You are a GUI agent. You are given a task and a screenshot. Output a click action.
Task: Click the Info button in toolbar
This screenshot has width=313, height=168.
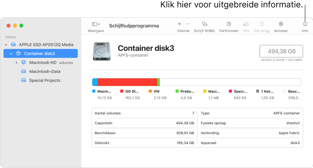(x=305, y=24)
